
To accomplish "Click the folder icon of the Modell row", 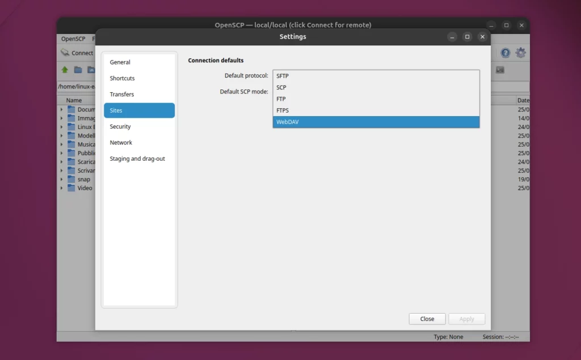I will [x=71, y=136].
